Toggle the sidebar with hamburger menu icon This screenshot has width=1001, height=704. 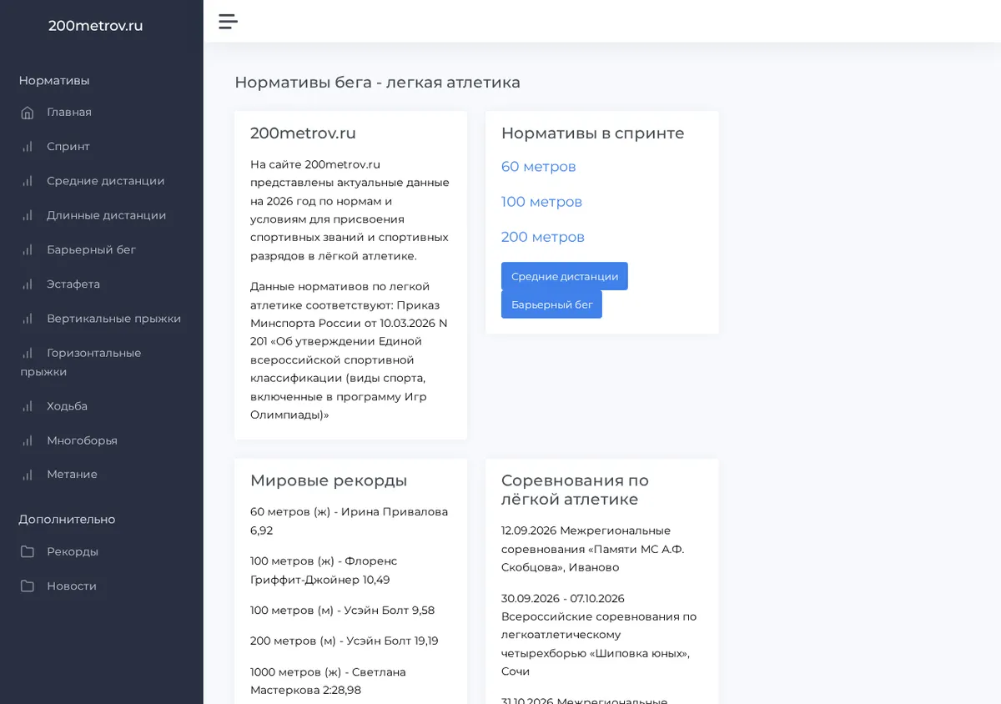pyautogui.click(x=228, y=22)
